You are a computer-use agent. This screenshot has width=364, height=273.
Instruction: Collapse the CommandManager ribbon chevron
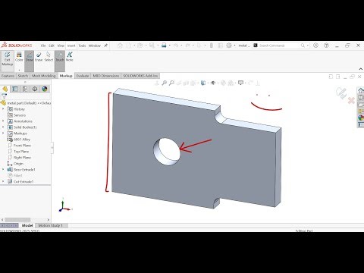click(x=361, y=69)
